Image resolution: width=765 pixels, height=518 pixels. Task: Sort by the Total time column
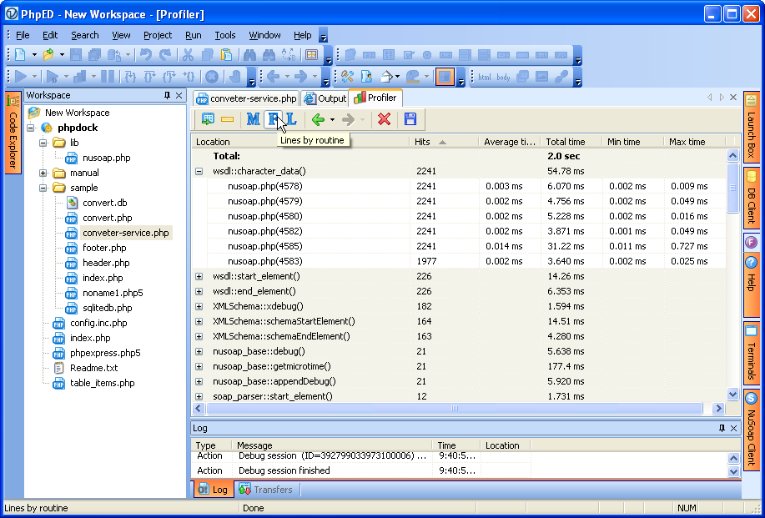[571, 142]
